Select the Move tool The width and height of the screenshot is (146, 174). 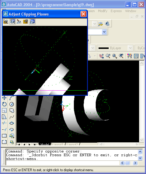pos(4,98)
